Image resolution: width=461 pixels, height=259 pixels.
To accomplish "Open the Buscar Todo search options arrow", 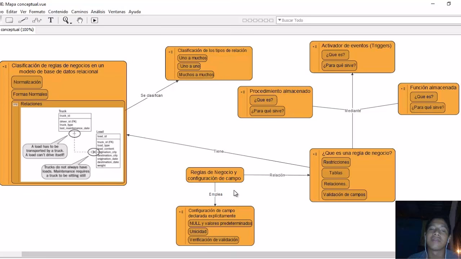I will 279,20.
